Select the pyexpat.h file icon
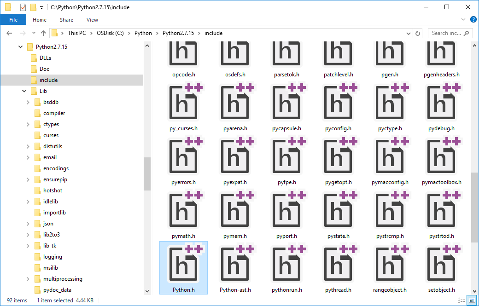This screenshot has height=306, width=479. tap(235, 156)
